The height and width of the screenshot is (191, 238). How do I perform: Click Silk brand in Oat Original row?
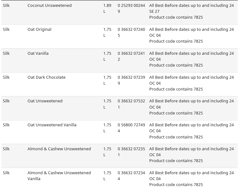pos(6,30)
